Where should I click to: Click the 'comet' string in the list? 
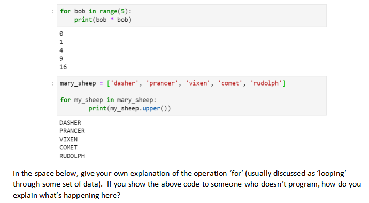(x=230, y=83)
